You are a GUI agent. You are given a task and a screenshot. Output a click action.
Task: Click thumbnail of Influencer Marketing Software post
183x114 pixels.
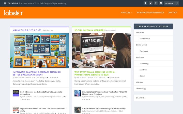tap(16, 93)
